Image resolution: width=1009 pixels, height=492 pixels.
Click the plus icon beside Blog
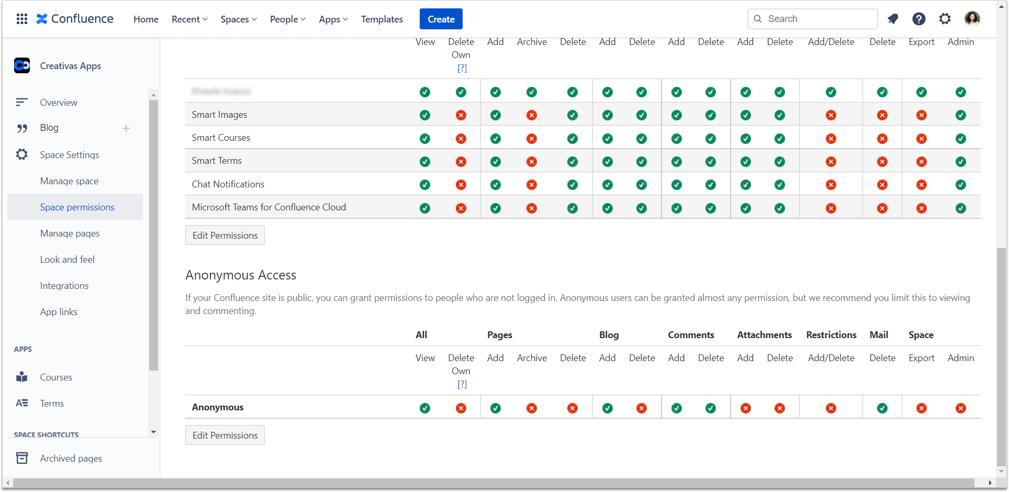126,128
